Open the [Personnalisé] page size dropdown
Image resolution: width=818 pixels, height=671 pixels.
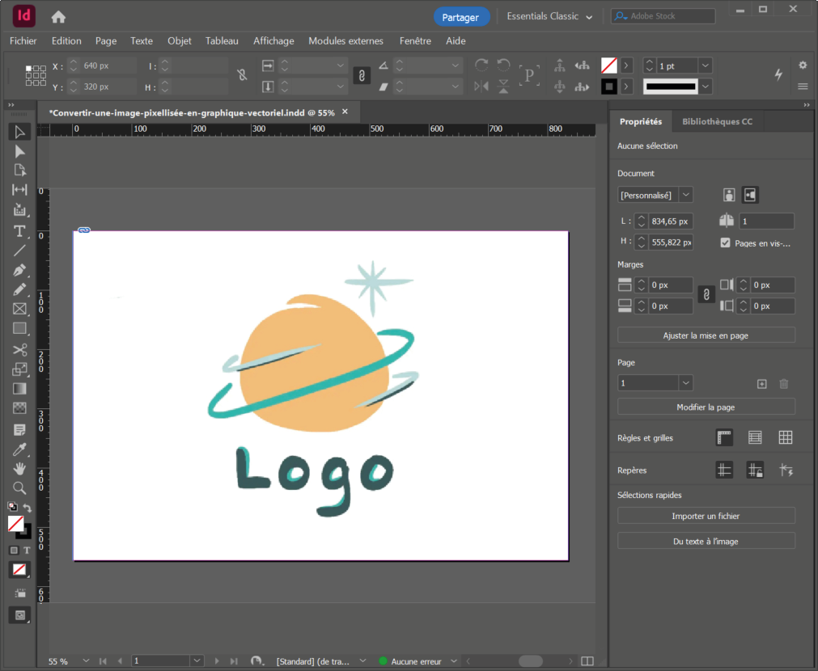coord(685,195)
